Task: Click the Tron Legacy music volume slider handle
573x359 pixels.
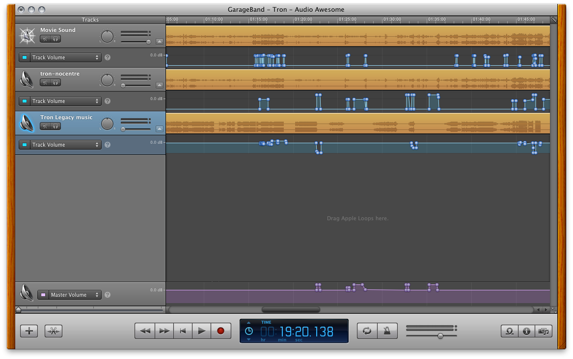Action: 123,129
